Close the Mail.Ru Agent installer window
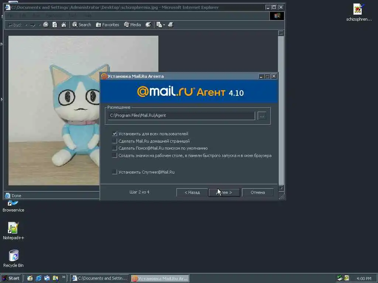This screenshot has height=283, width=378. point(274,76)
